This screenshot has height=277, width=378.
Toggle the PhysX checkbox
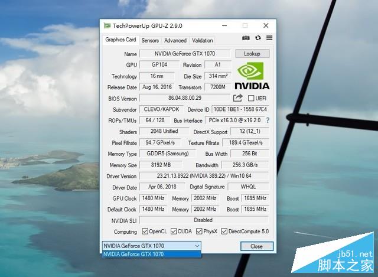tap(199, 231)
